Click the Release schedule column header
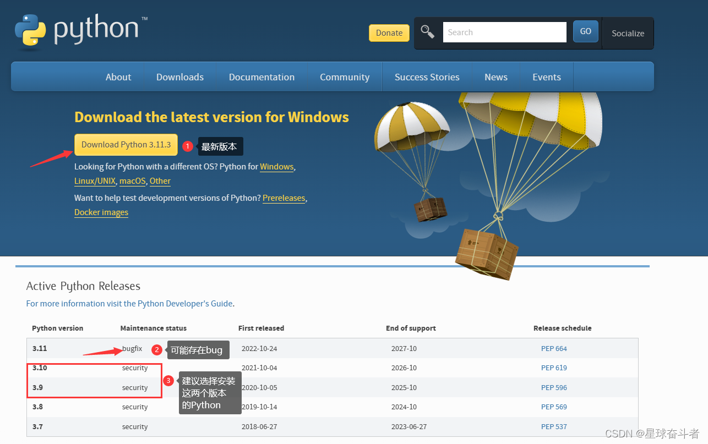The image size is (708, 444). point(563,328)
